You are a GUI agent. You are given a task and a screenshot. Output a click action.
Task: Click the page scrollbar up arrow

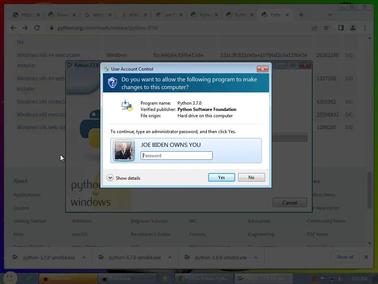click(370, 38)
